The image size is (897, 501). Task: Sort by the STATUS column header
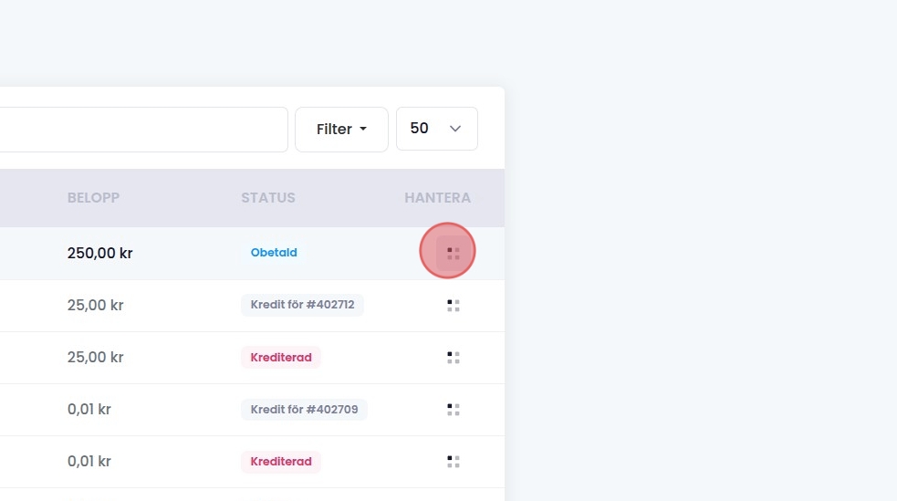tap(268, 198)
